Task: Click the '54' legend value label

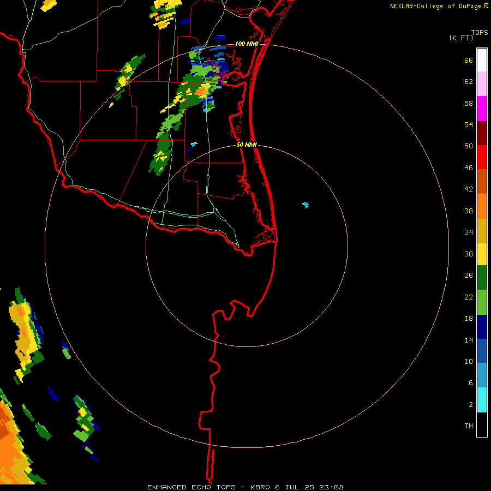Action: (x=469, y=124)
